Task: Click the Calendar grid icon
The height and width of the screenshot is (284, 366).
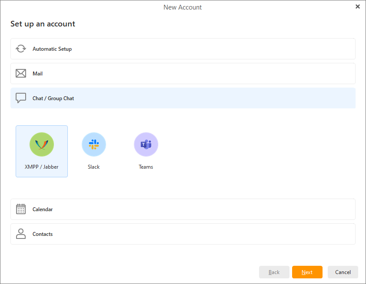Action: click(21, 209)
